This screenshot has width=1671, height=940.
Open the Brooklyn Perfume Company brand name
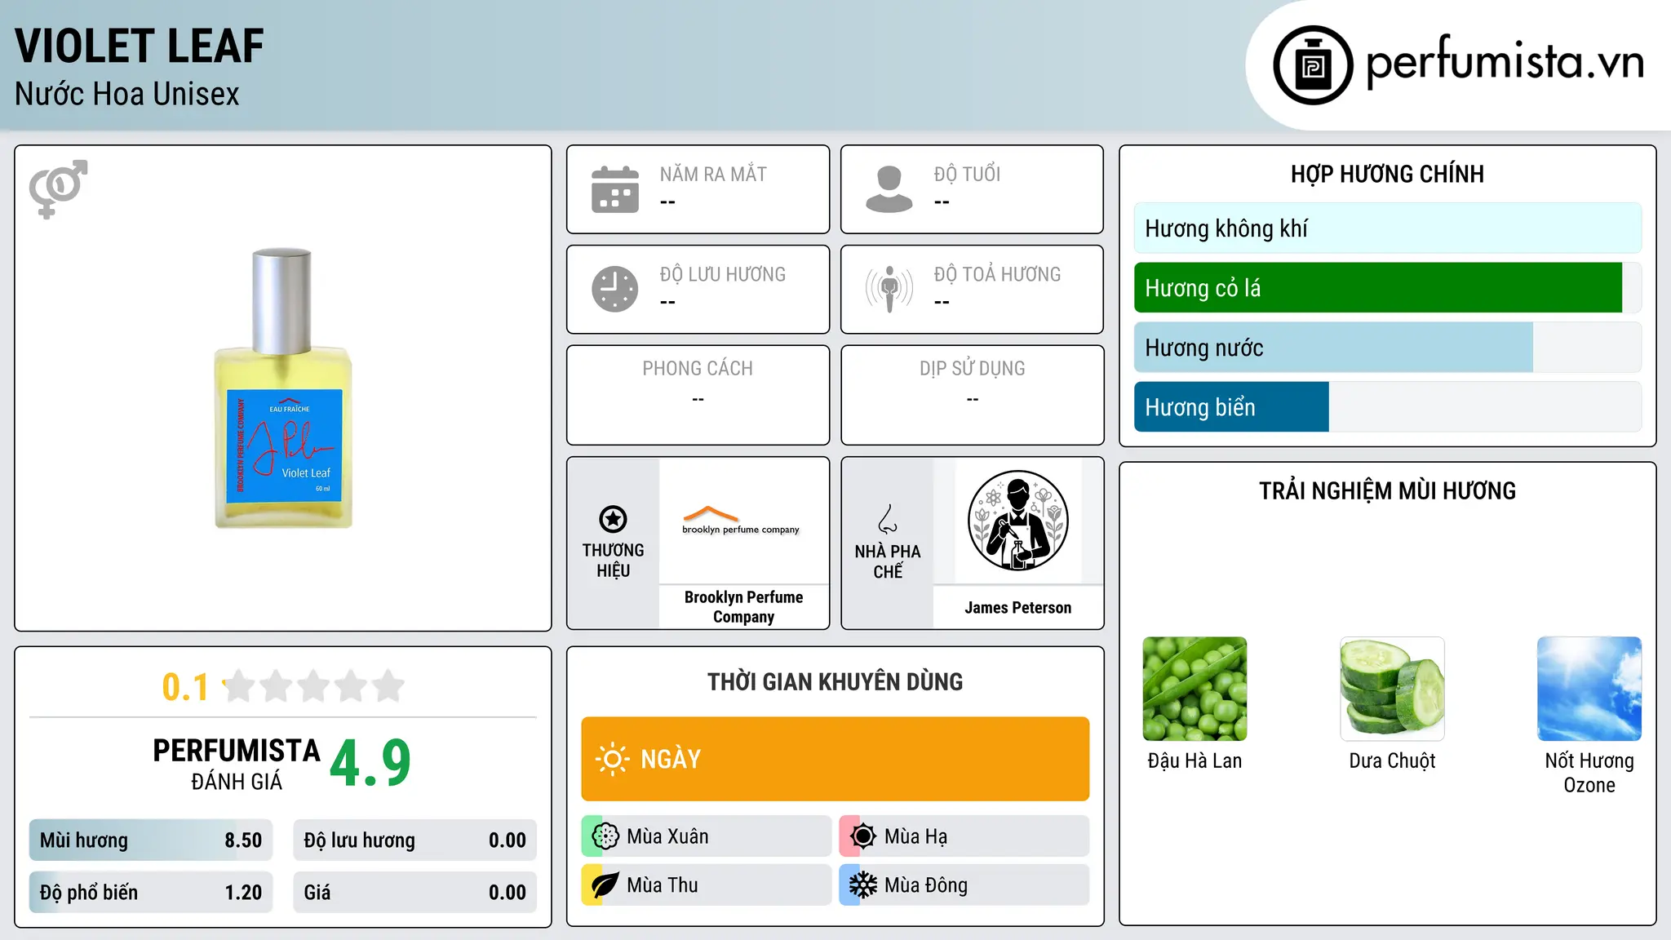point(743,607)
